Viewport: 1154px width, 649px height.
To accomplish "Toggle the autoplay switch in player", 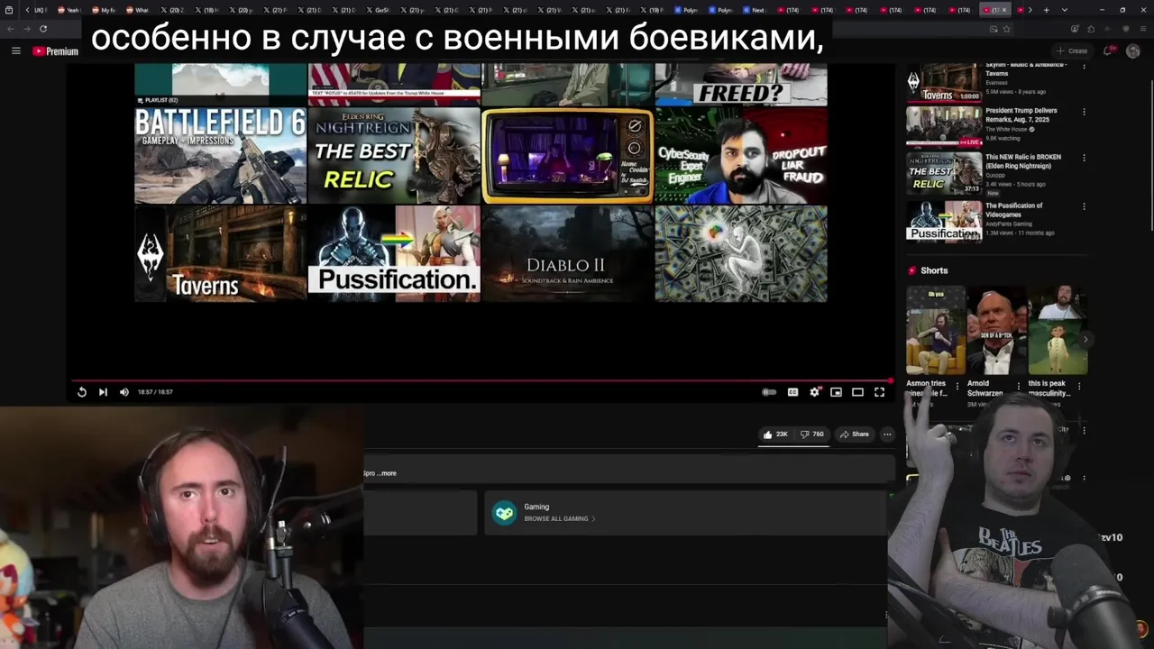I will click(769, 392).
